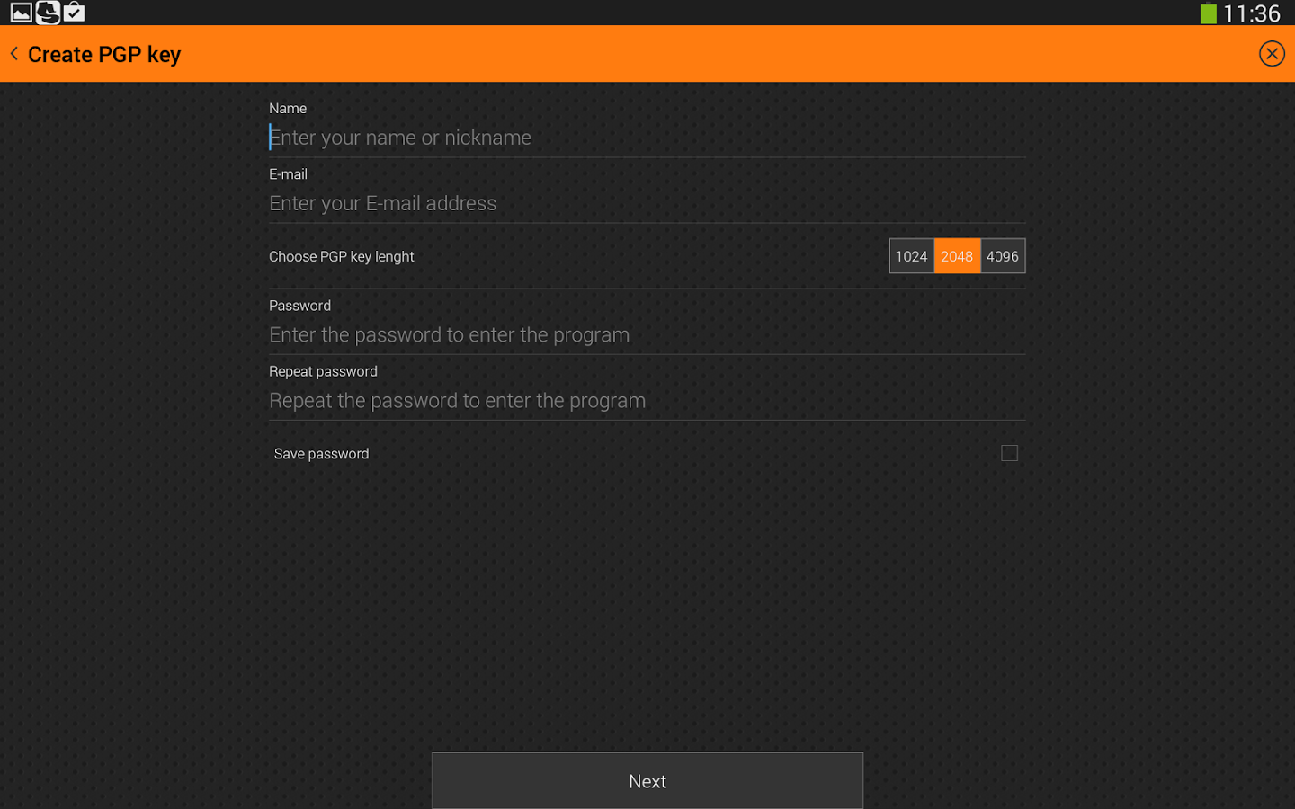
Task: Focus the Password input field
Action: tap(647, 335)
